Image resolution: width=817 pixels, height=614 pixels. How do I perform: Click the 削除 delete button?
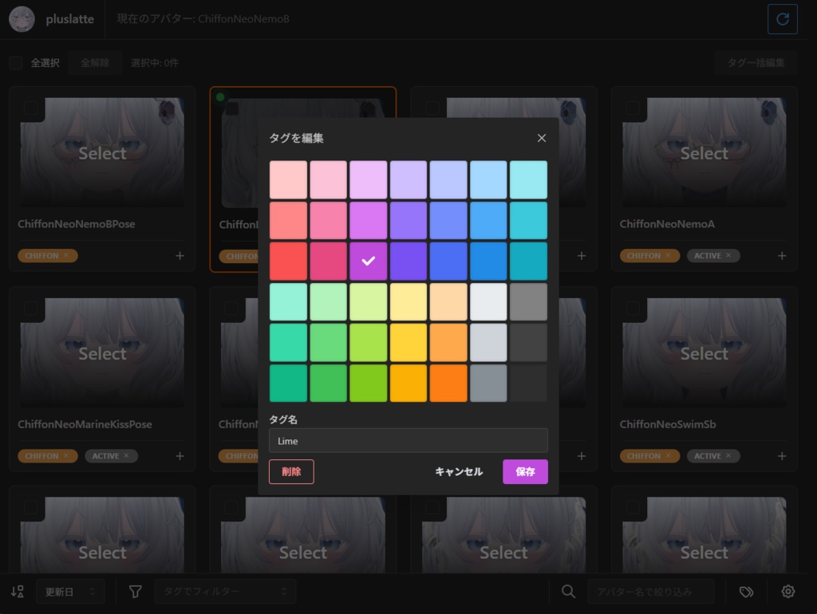[291, 471]
